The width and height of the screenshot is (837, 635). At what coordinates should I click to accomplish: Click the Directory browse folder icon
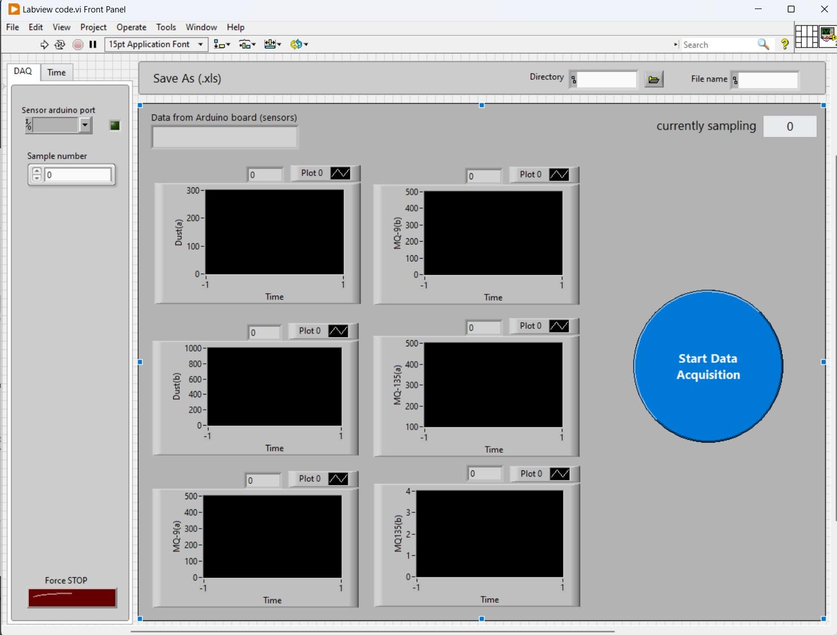pyautogui.click(x=654, y=80)
